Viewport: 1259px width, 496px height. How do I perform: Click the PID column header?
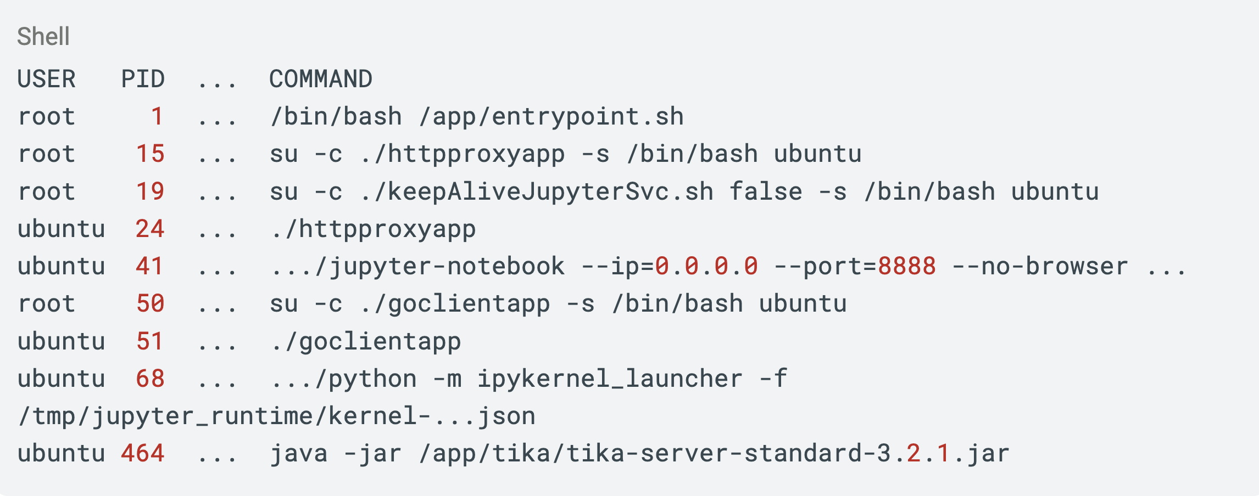(x=143, y=79)
